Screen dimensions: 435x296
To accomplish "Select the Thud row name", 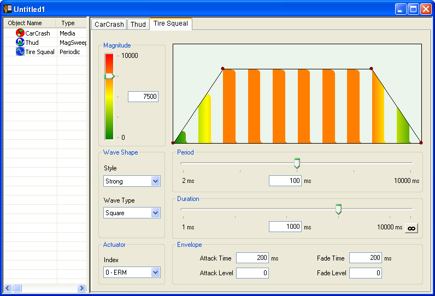I will tap(32, 43).
